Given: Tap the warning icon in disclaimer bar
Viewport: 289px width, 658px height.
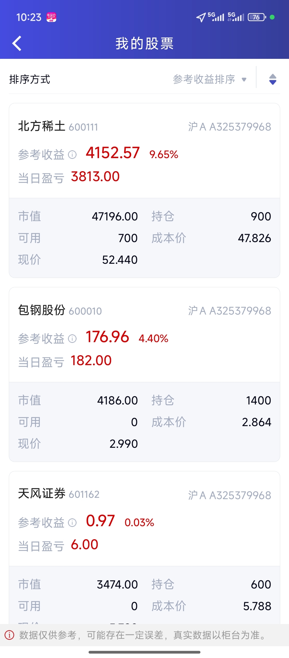Looking at the screenshot, I should click(9, 635).
